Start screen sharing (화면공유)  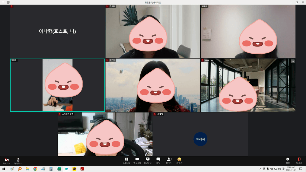(148, 161)
